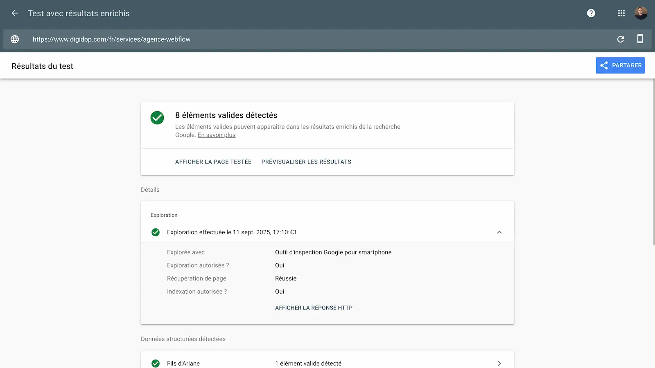The width and height of the screenshot is (655, 368).
Task: Click the Exploration effectuée le 11 sept. text
Action: tap(232, 232)
